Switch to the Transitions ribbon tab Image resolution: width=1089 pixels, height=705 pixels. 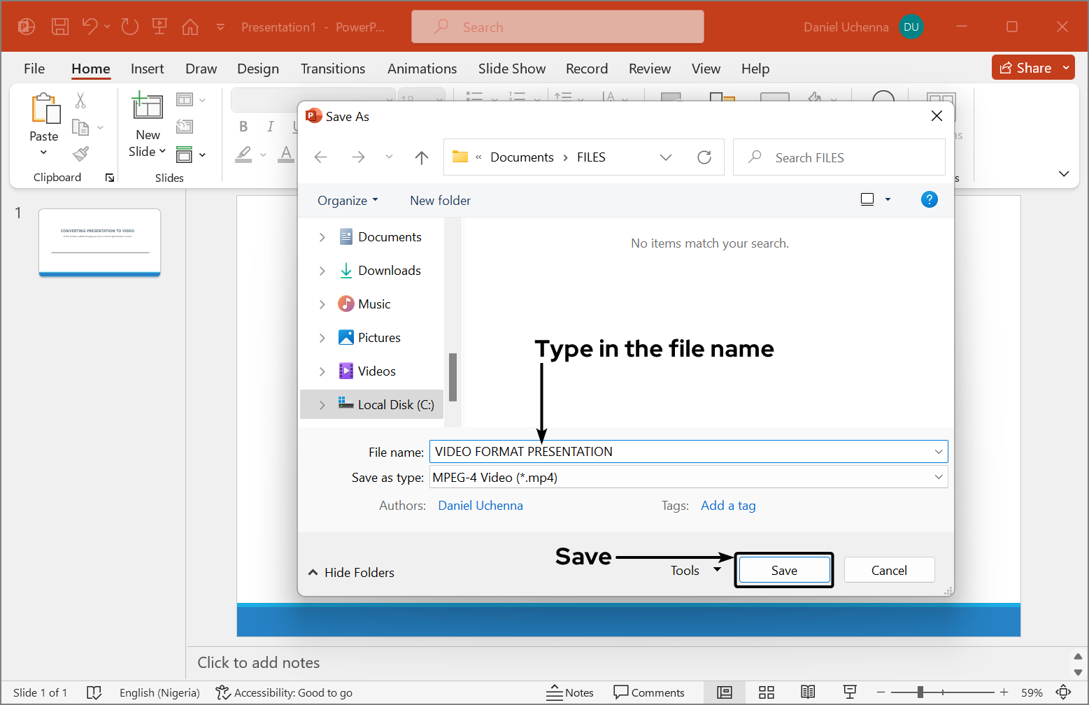(x=333, y=69)
